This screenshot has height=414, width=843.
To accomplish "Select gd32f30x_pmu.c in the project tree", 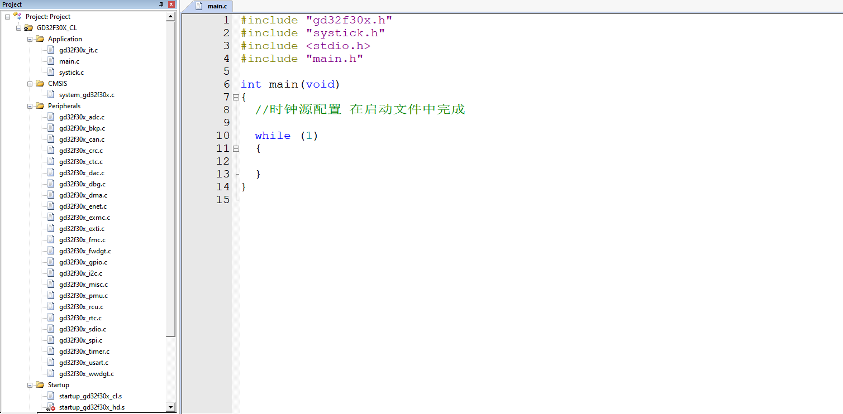I will (x=83, y=296).
